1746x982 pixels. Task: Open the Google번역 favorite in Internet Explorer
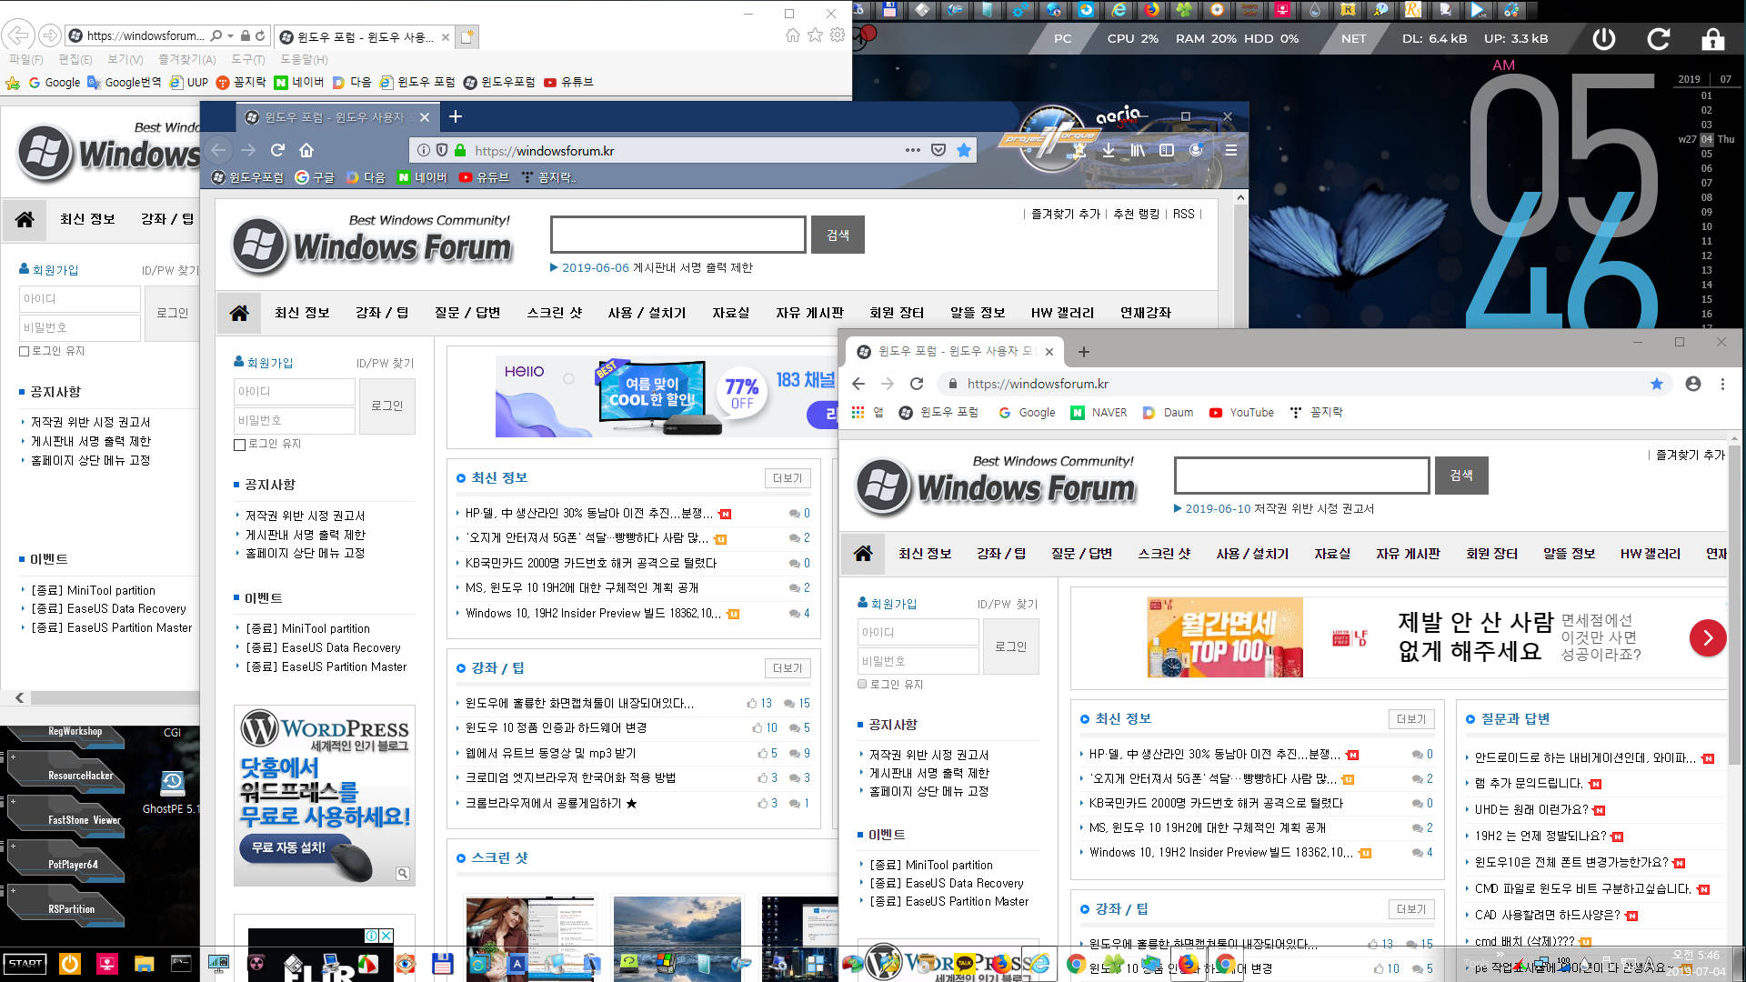[125, 82]
